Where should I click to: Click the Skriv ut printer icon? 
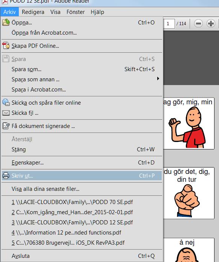[6, 176]
